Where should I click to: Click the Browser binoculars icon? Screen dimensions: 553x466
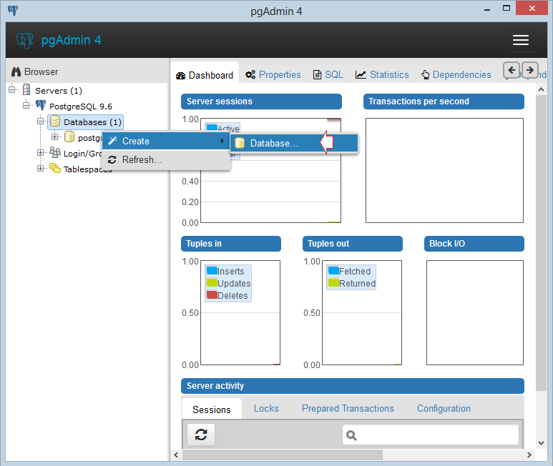[16, 72]
